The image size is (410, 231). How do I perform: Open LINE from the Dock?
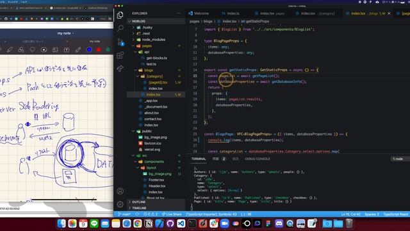click(94, 223)
